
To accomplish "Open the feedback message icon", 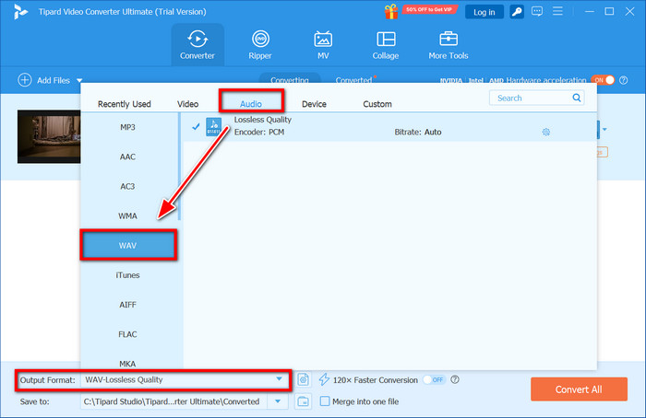I will point(537,11).
